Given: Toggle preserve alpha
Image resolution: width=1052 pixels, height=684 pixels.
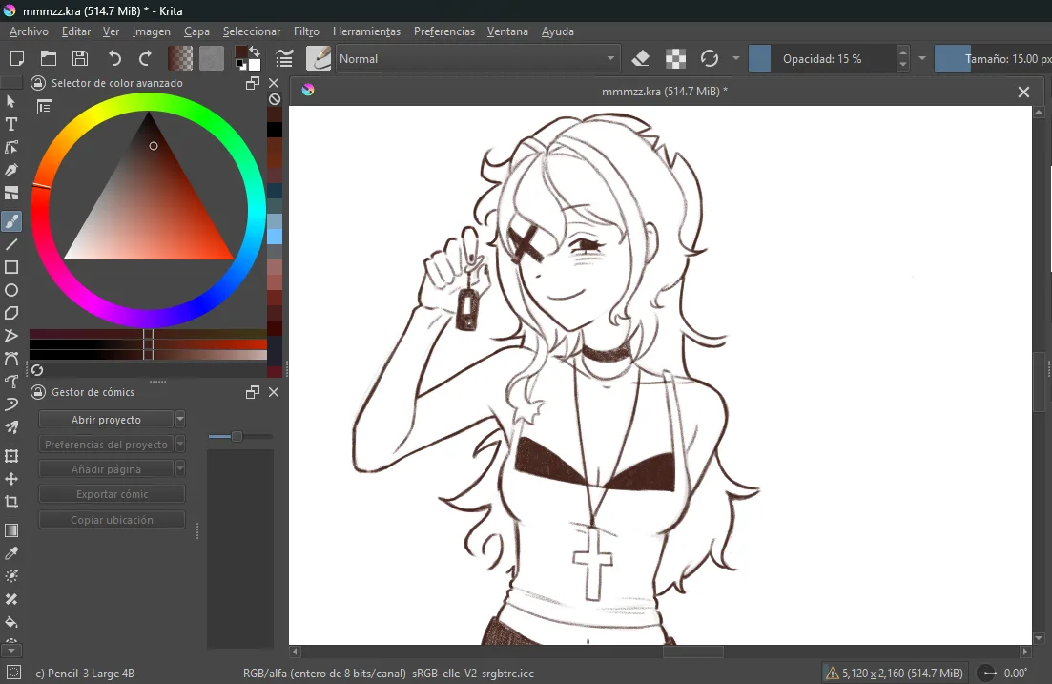Looking at the screenshot, I should click(675, 58).
